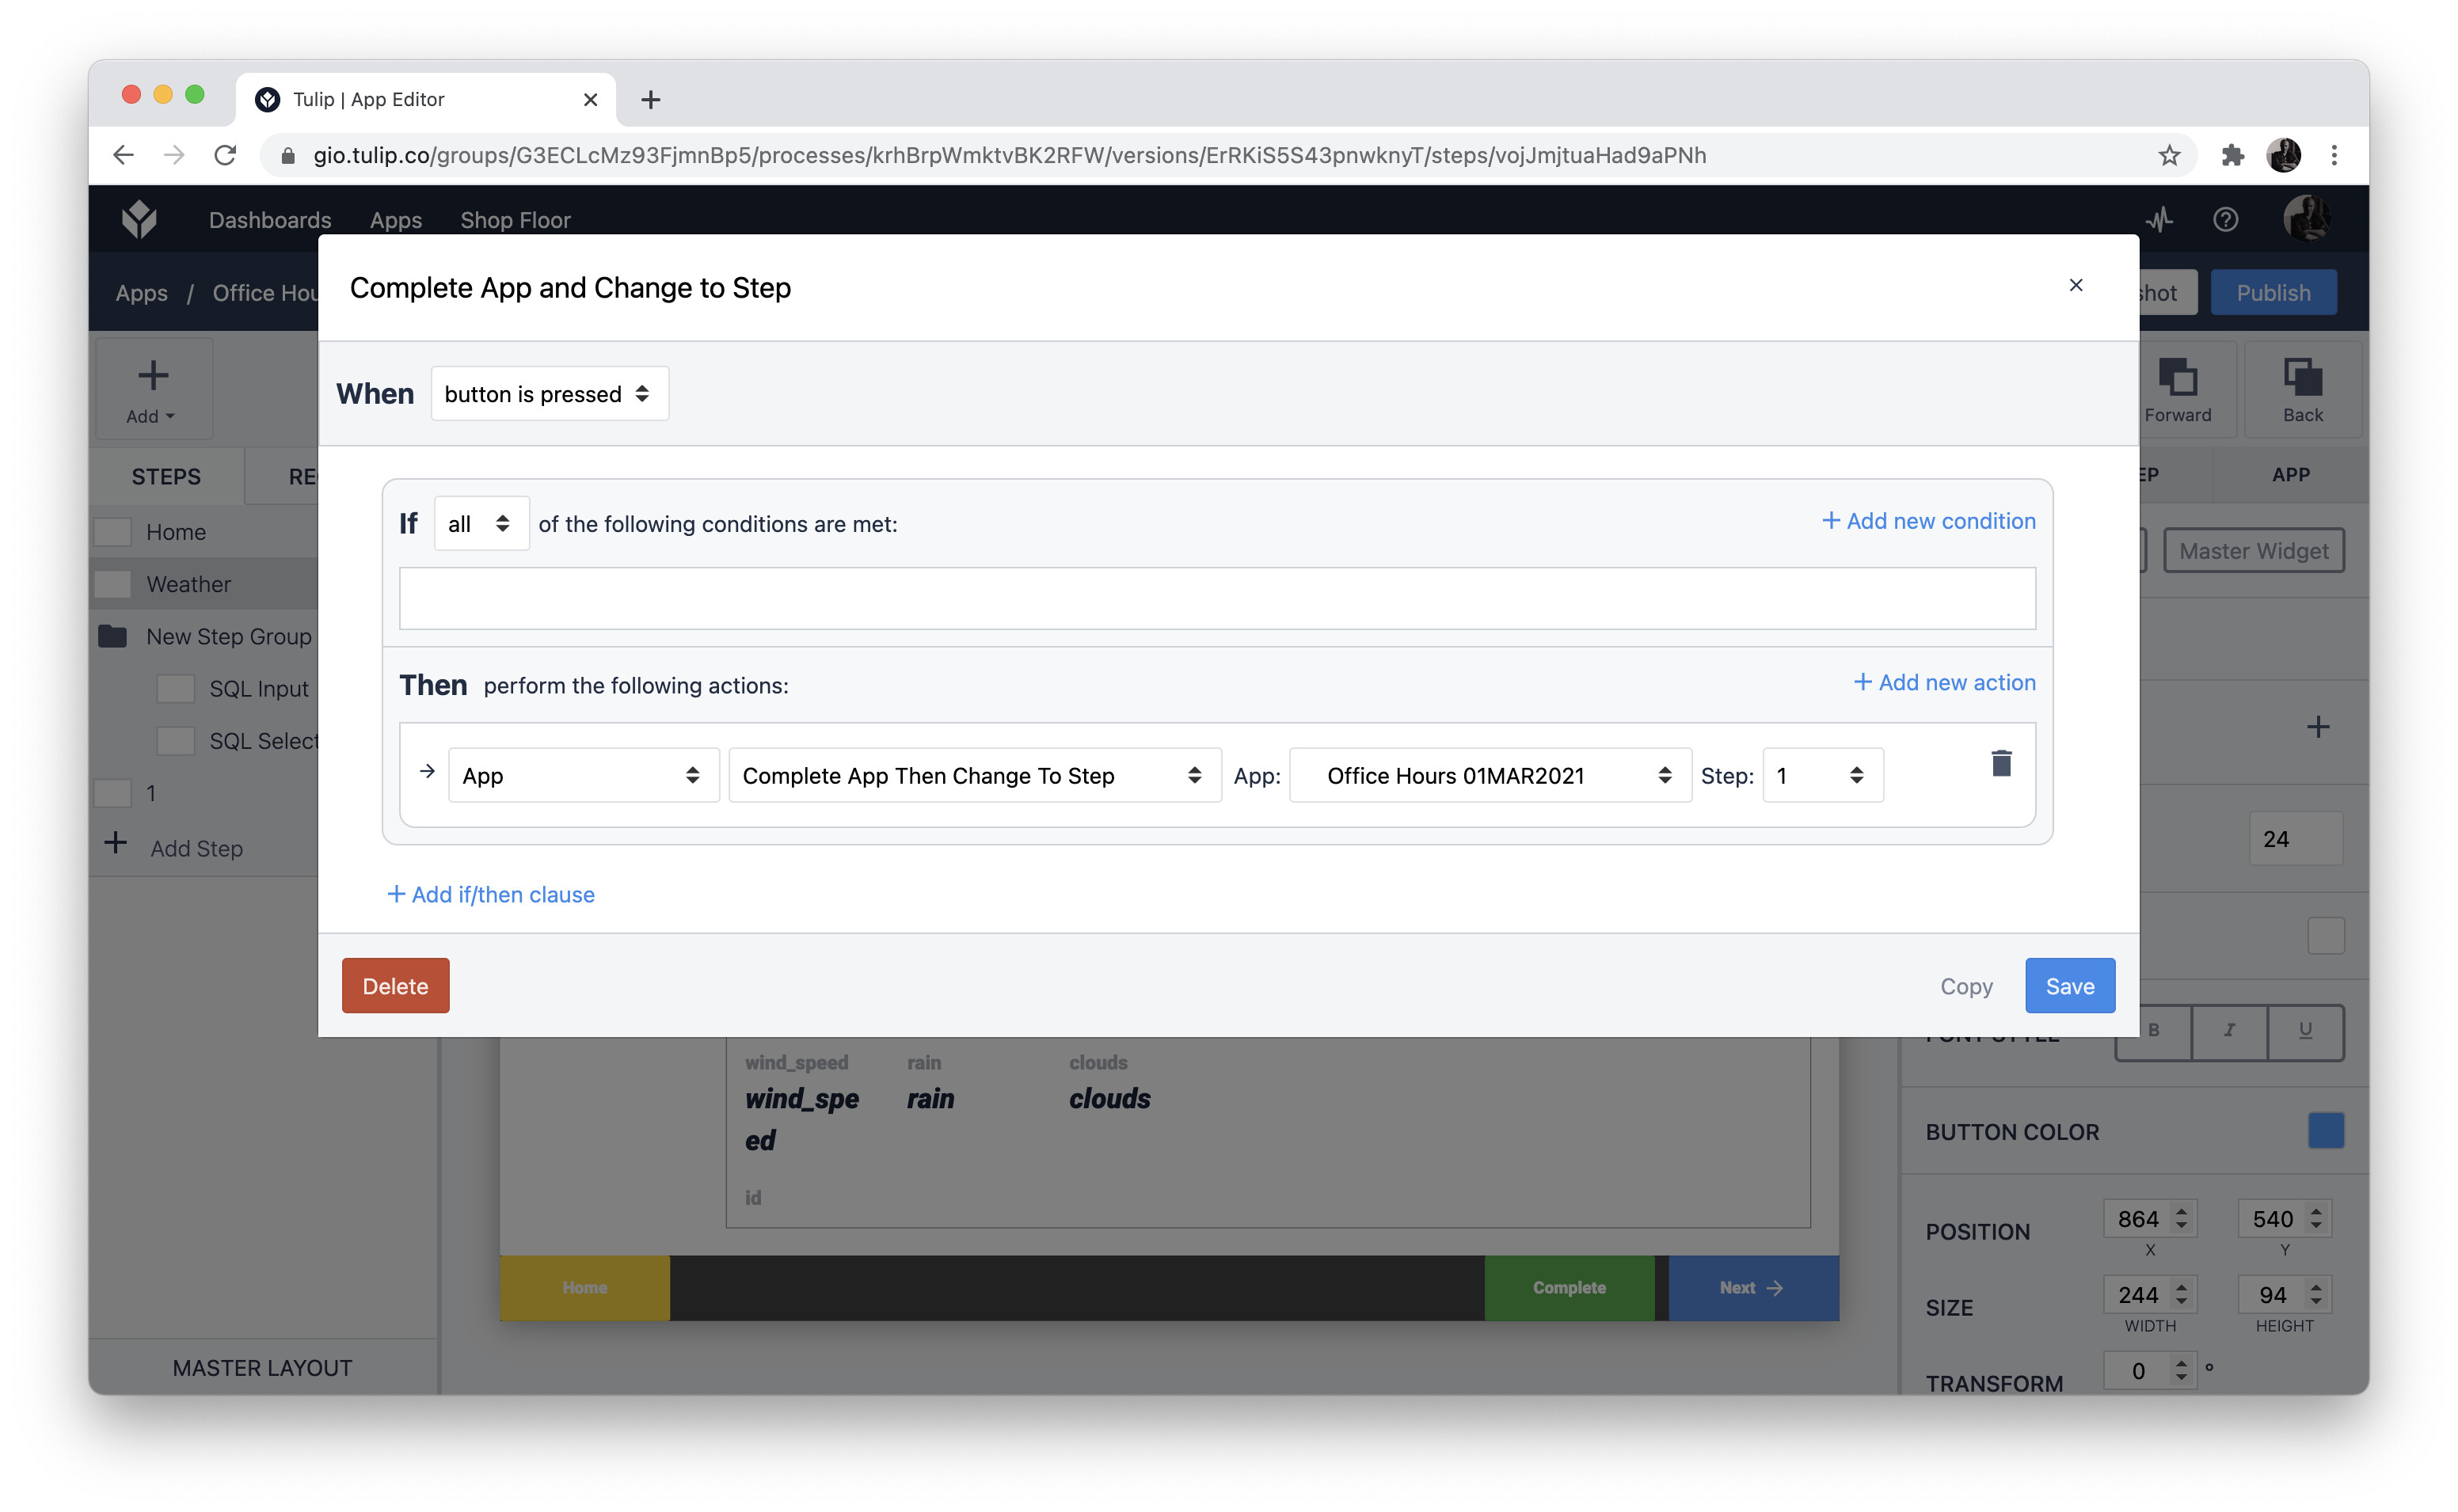Bookmark this page with the star icon
The image size is (2458, 1512).
click(2169, 155)
